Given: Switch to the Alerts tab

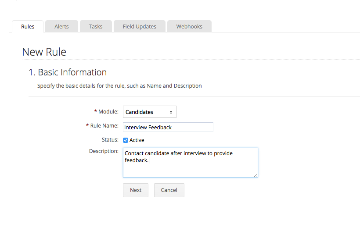Looking at the screenshot, I should tap(61, 26).
